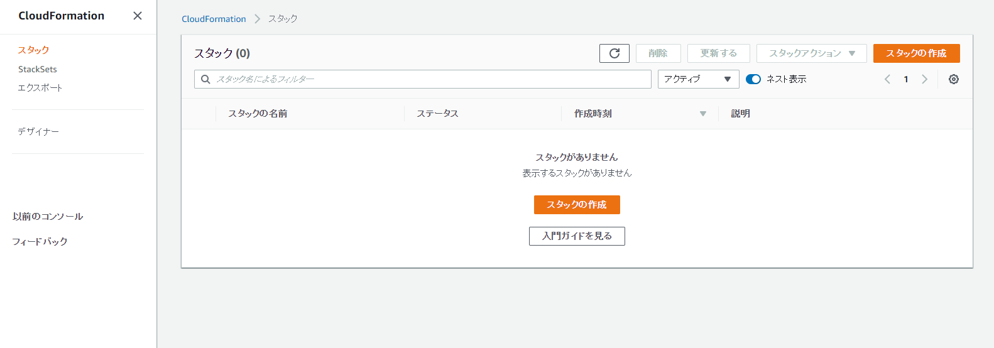Click the ステータス column header
The image size is (994, 348).
tap(438, 114)
